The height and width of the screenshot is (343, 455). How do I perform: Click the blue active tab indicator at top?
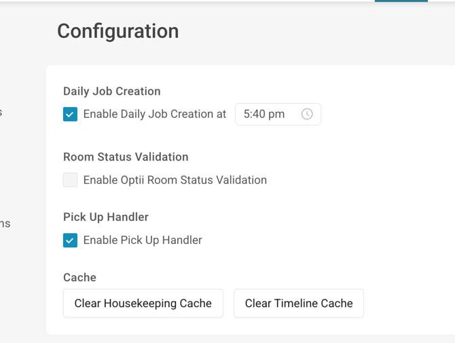click(401, 1)
